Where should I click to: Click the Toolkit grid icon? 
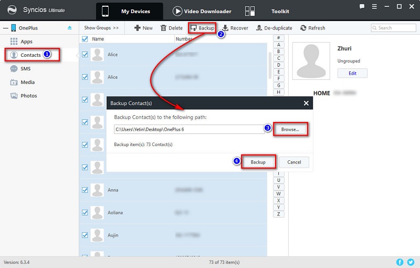pos(250,11)
